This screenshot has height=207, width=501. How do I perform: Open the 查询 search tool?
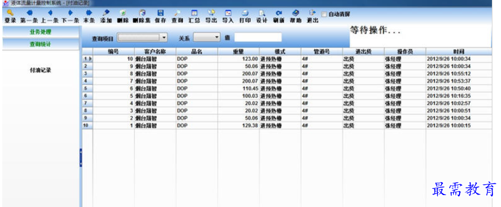[x=177, y=12]
